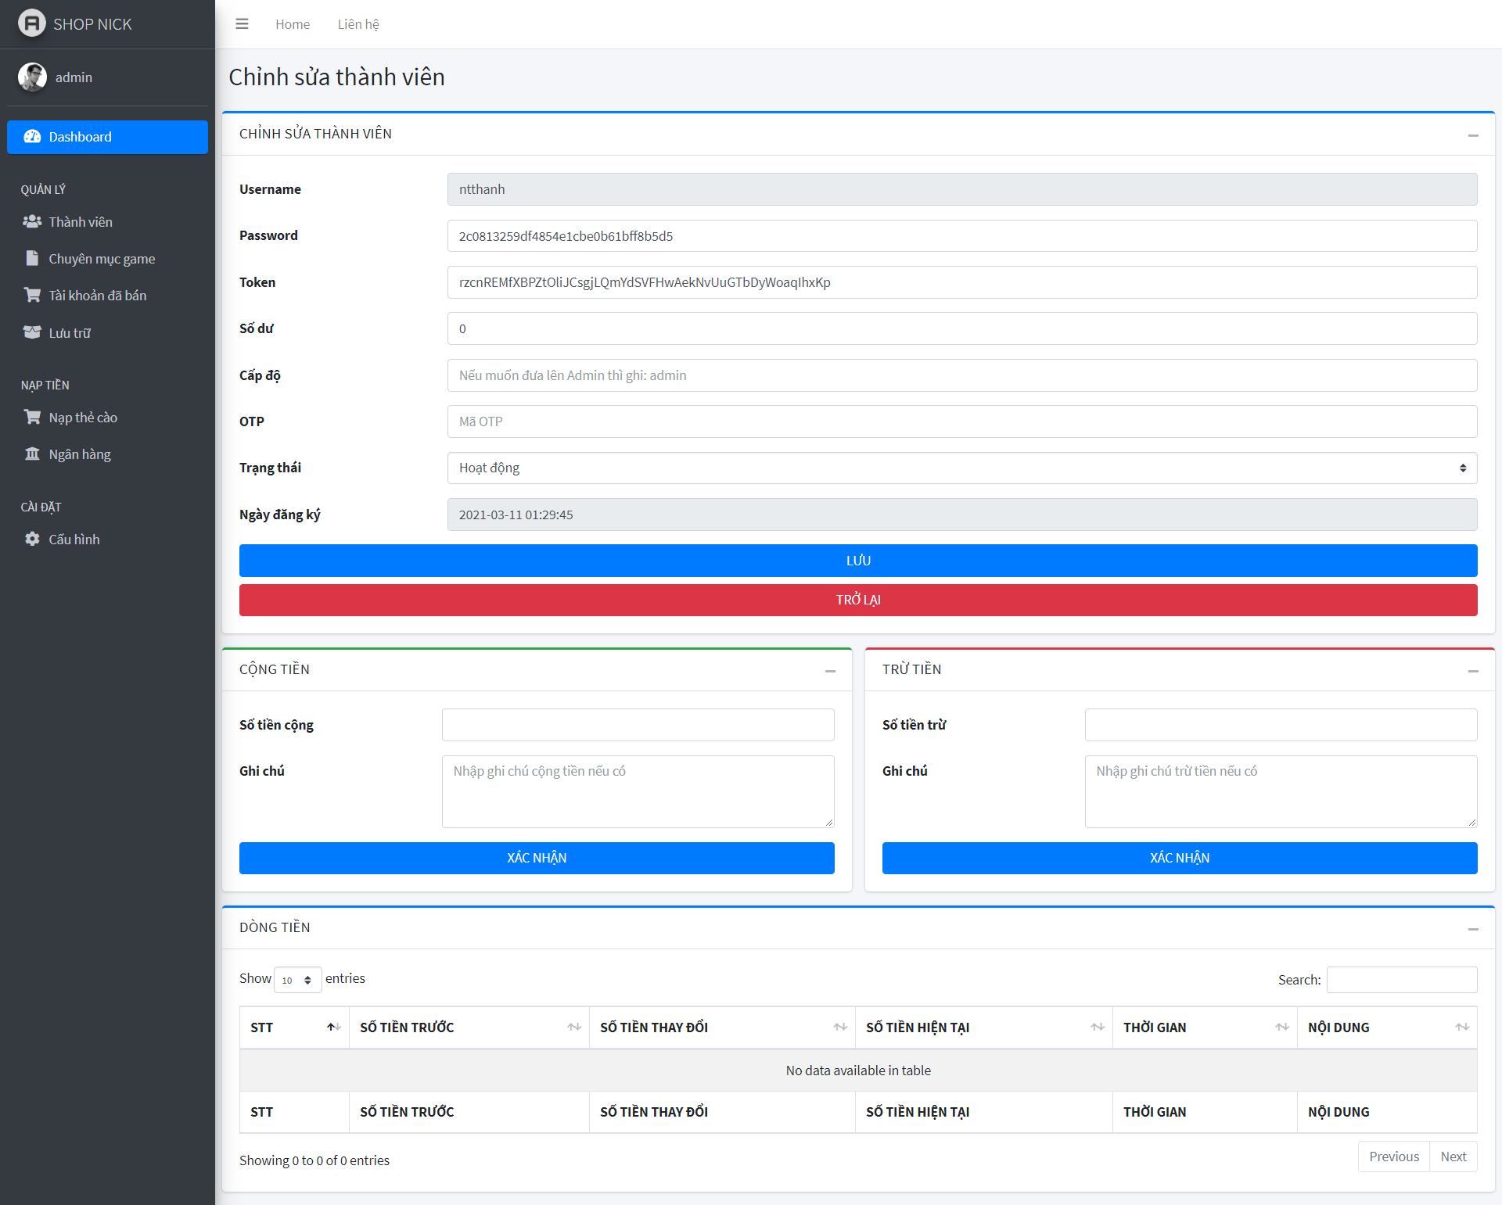This screenshot has height=1205, width=1502.
Task: Open the Liên hệ nav link
Action: (358, 24)
